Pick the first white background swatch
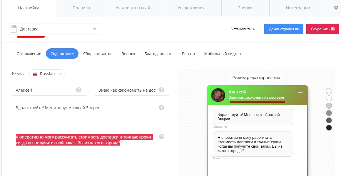This screenshot has height=176, width=341. point(329,91)
